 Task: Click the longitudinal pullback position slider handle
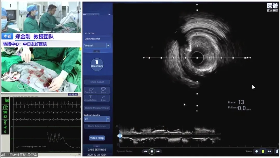(x=120, y=136)
